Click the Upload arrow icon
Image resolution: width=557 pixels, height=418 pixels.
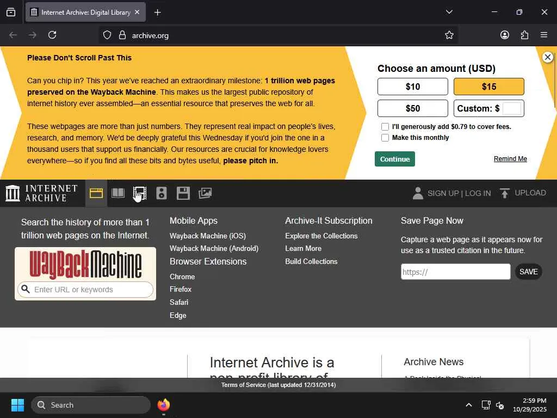[504, 193]
